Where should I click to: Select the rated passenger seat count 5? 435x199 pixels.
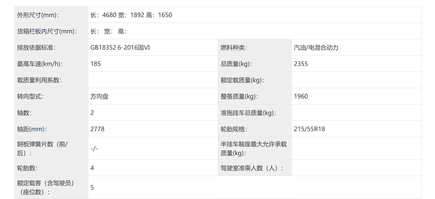tap(92, 187)
